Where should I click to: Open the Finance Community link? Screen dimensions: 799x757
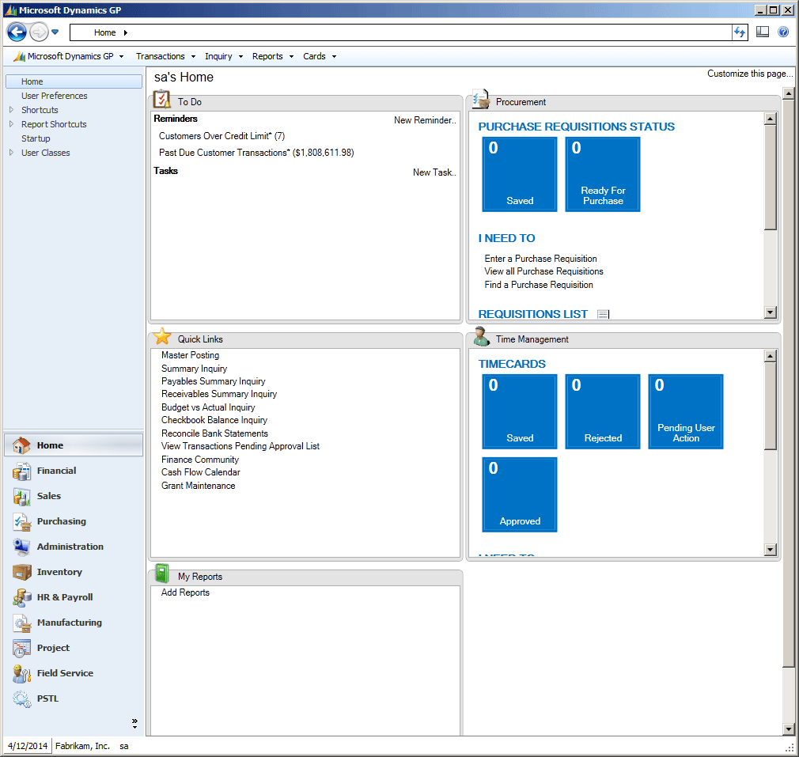coord(199,459)
